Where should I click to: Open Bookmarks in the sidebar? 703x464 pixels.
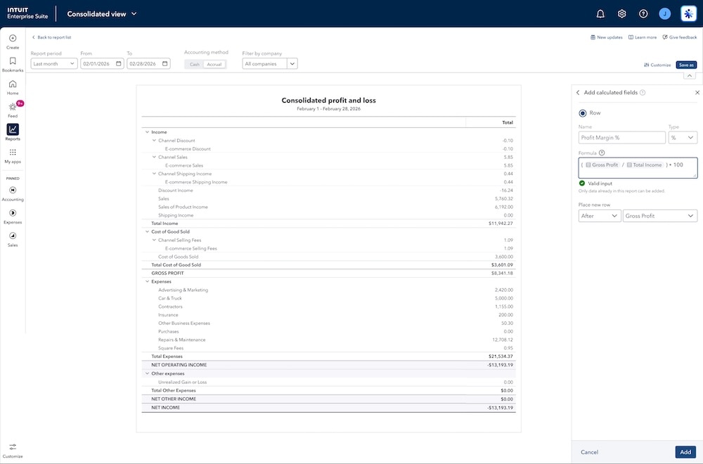pyautogui.click(x=13, y=65)
